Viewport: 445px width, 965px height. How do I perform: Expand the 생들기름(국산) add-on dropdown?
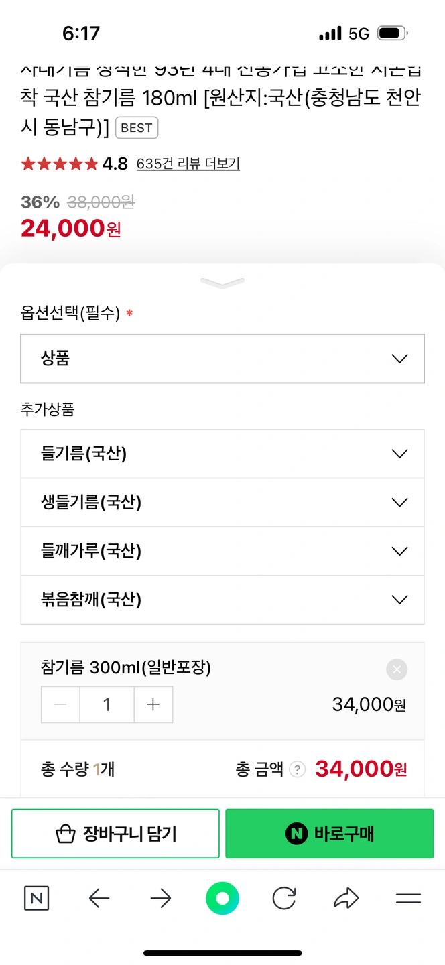pos(222,503)
